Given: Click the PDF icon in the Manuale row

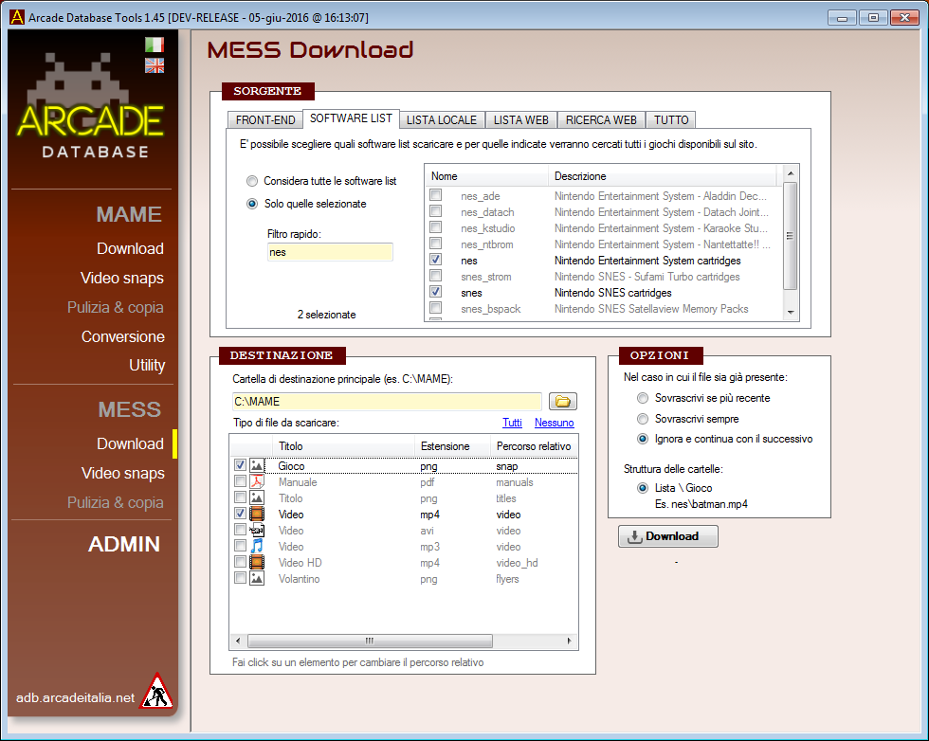Looking at the screenshot, I should tap(257, 482).
